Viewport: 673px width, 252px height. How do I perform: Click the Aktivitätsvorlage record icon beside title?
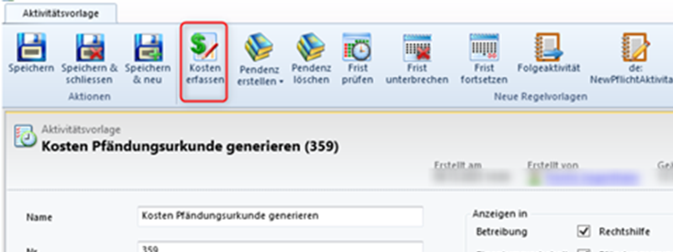point(25,136)
